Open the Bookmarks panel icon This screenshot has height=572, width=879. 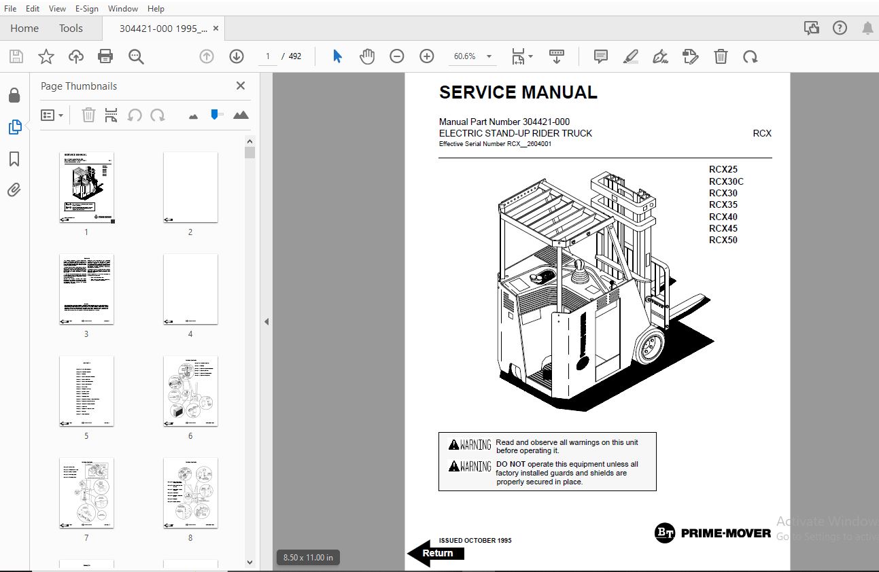pos(14,159)
